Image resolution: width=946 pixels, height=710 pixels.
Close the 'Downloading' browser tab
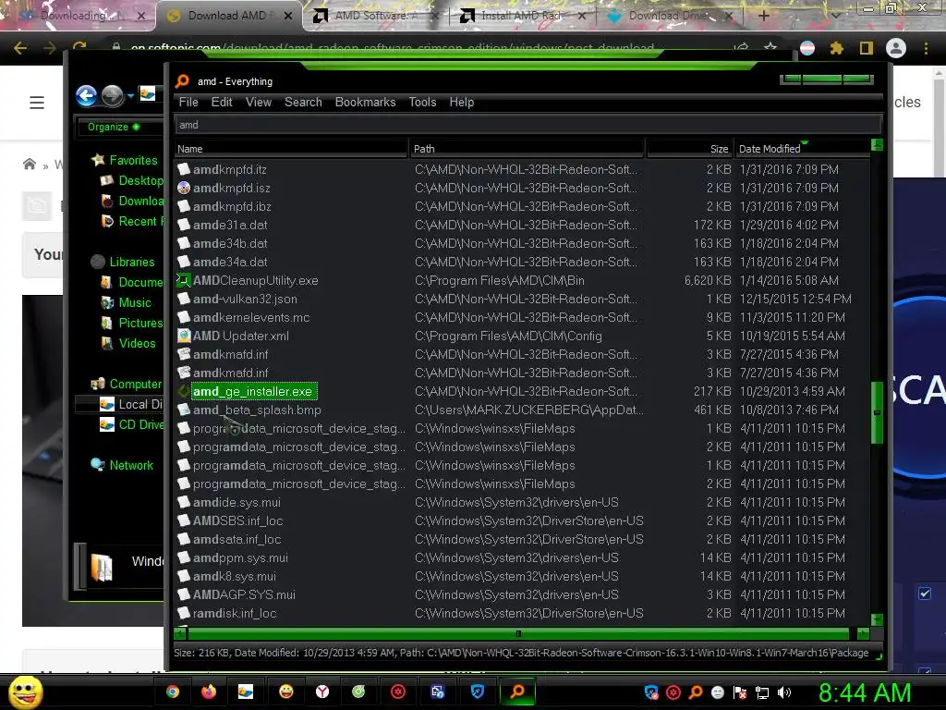pos(141,17)
